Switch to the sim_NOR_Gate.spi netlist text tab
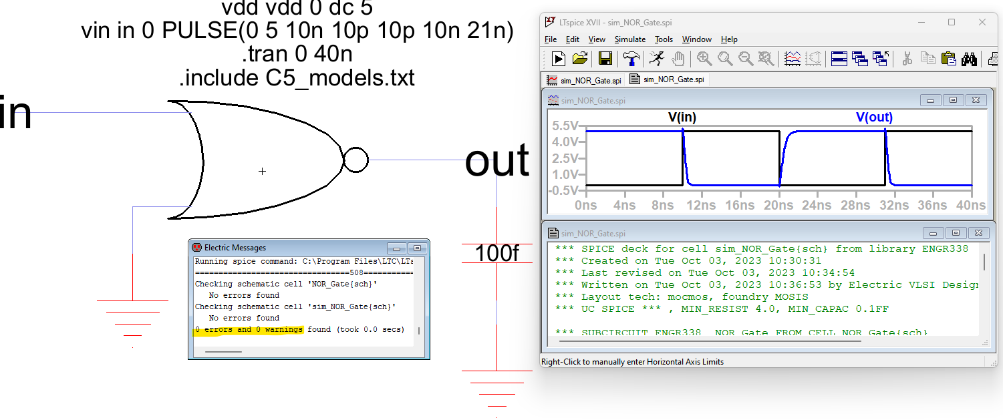This screenshot has width=1003, height=420. point(667,79)
